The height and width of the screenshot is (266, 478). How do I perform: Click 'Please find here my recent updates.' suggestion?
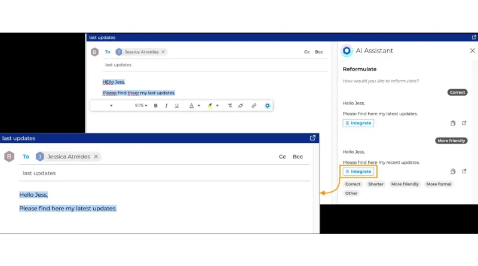(x=381, y=162)
